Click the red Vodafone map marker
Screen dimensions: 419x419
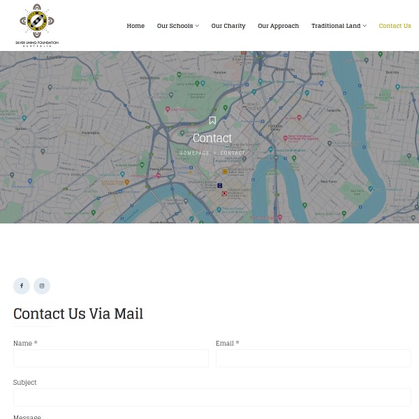pyautogui.click(x=224, y=193)
